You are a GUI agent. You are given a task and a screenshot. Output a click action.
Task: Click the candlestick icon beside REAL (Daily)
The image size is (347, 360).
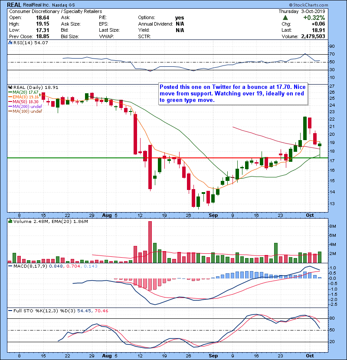pos(10,88)
